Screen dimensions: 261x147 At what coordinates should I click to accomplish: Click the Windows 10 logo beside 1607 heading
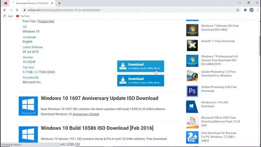[28, 106]
